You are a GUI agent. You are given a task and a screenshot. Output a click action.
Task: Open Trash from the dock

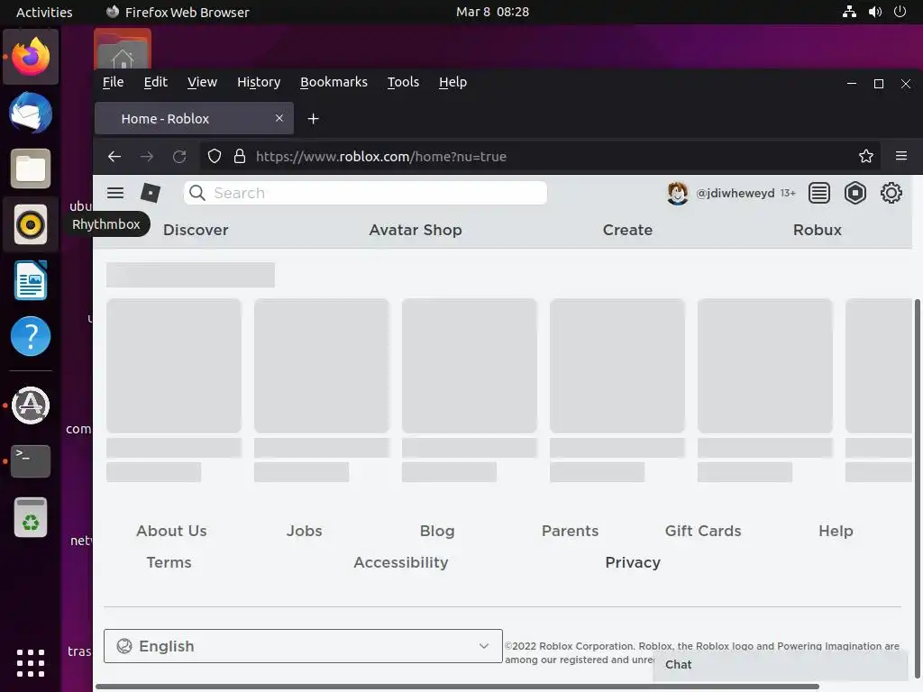click(x=31, y=517)
